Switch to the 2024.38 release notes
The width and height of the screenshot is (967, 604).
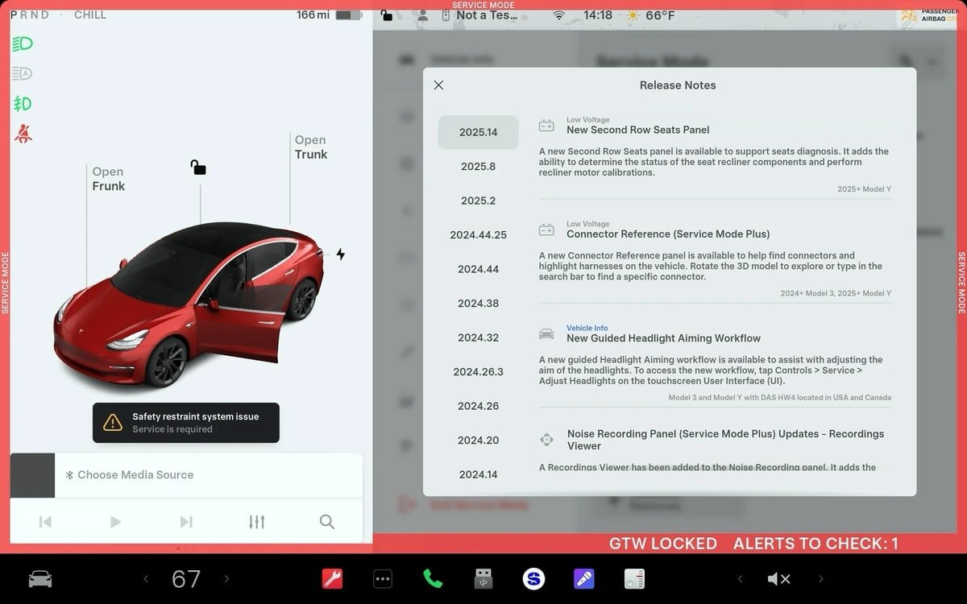click(479, 304)
